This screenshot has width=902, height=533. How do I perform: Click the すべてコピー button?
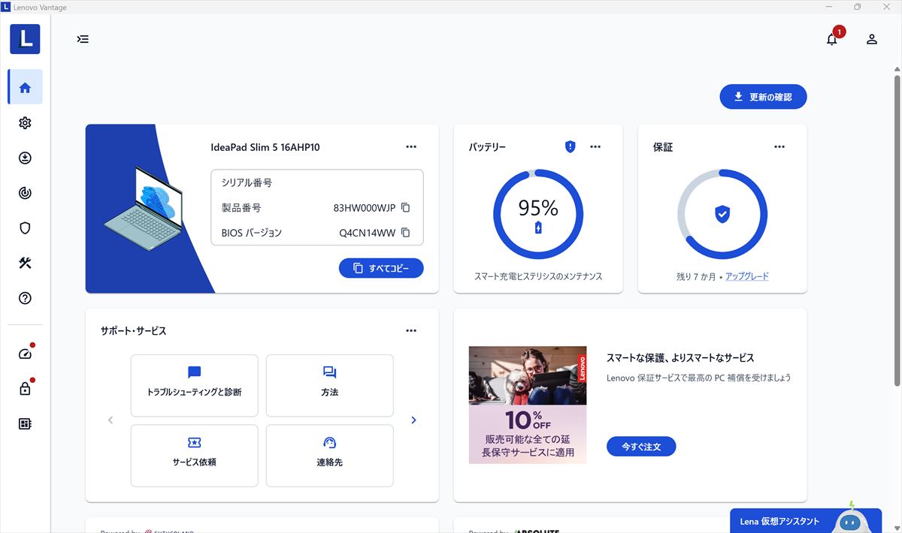pos(381,268)
